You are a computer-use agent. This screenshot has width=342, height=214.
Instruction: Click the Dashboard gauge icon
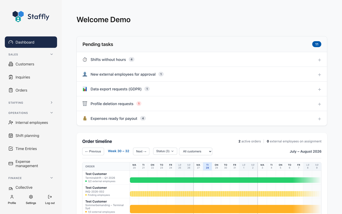click(11, 42)
